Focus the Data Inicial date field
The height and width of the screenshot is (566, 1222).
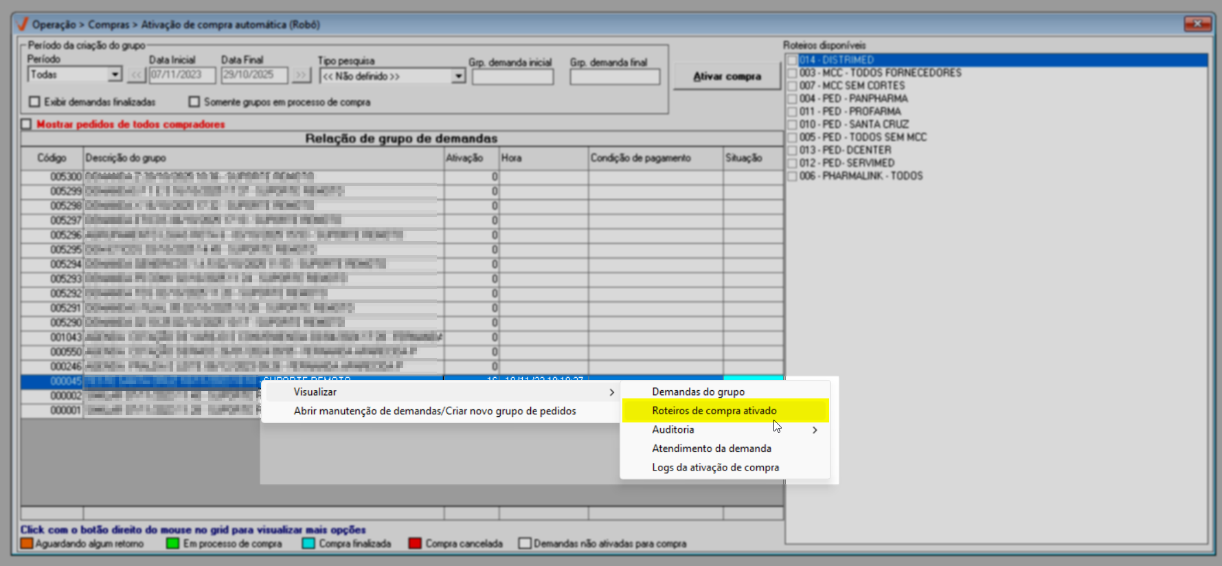tap(182, 75)
